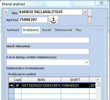The image size is (110, 100).
Task: Select the SWIFT cell HABAEE2X
Action: pyautogui.click(x=75, y=85)
